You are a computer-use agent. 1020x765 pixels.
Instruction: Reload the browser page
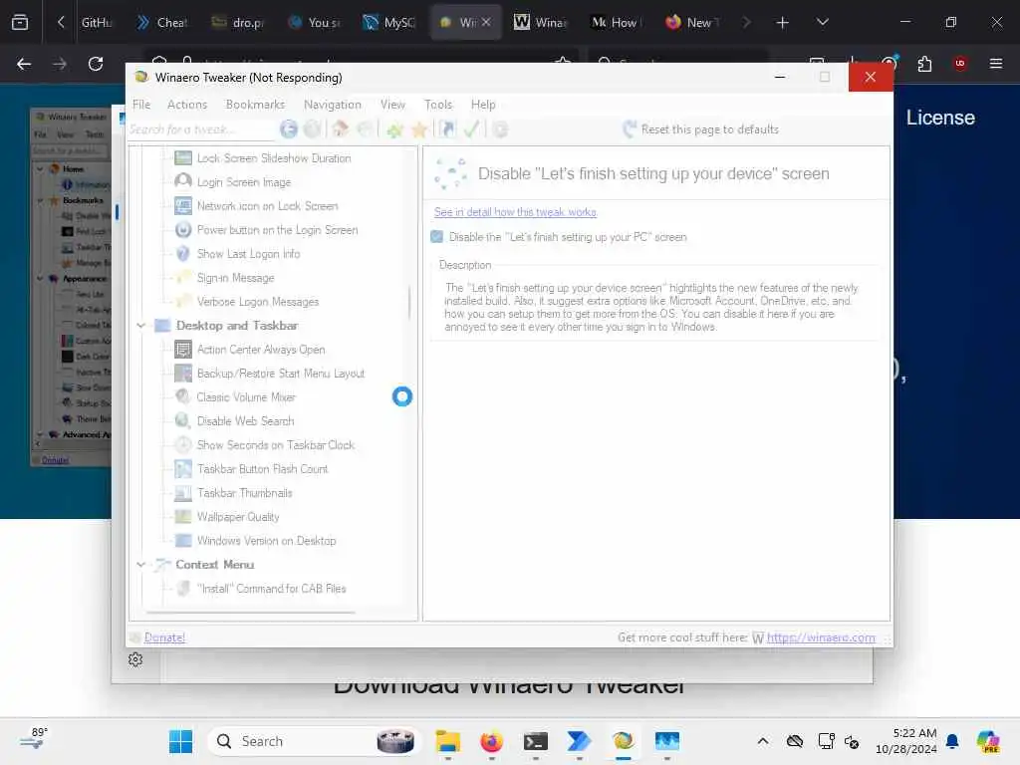[x=96, y=64]
